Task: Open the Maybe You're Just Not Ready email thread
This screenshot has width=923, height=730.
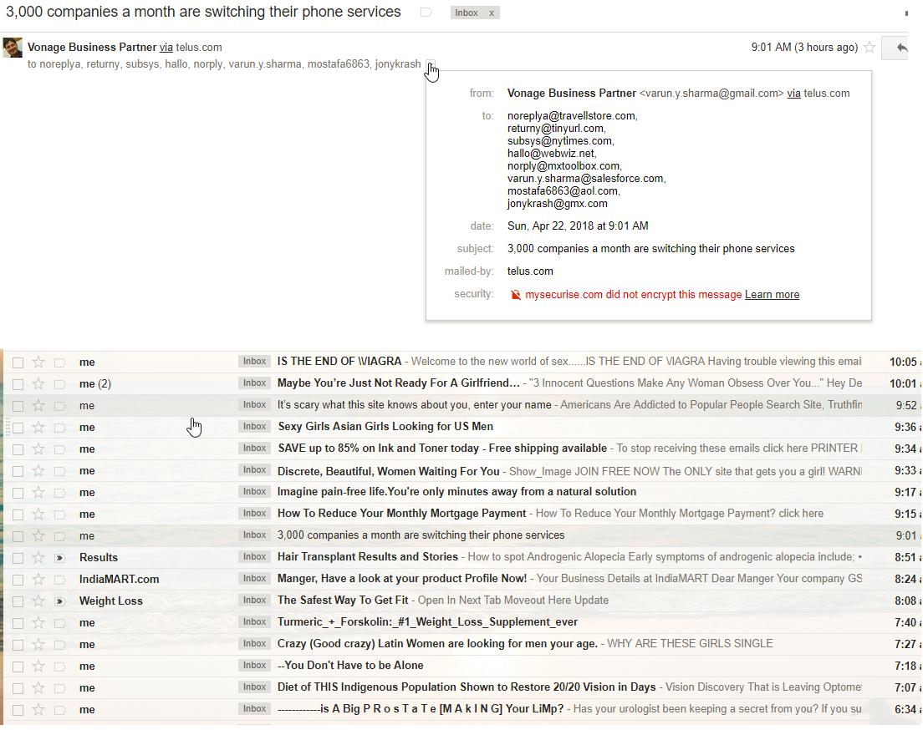Action: (x=398, y=383)
